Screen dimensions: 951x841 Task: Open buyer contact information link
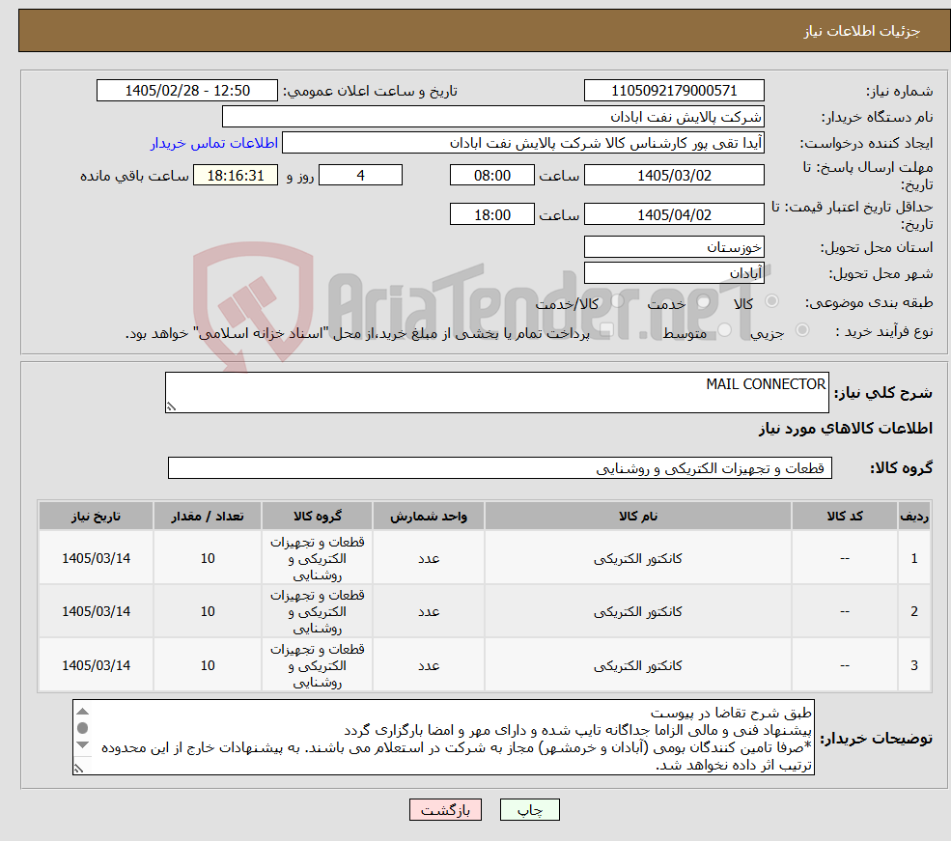click(x=214, y=143)
